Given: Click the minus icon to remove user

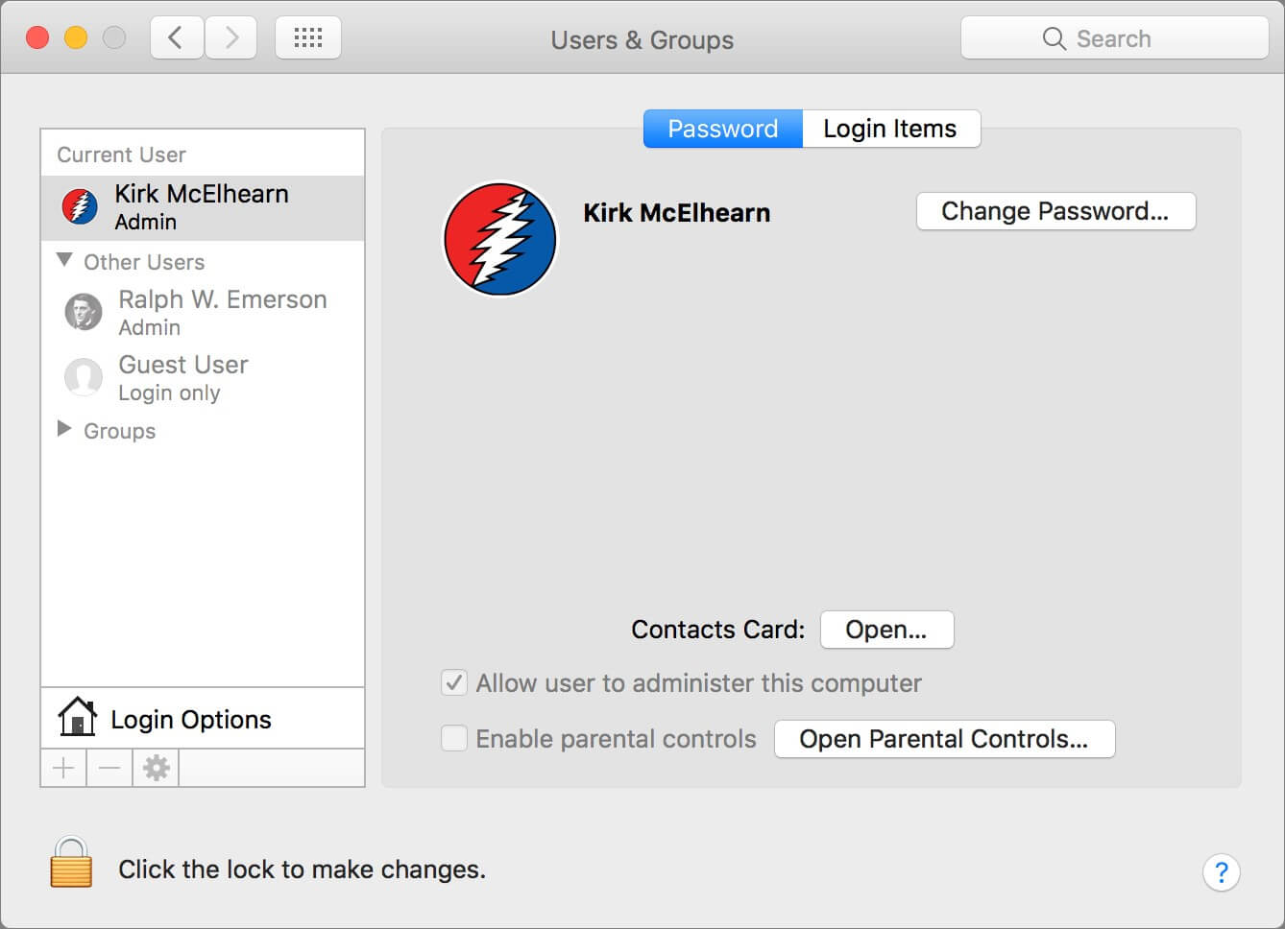Looking at the screenshot, I should 109,768.
